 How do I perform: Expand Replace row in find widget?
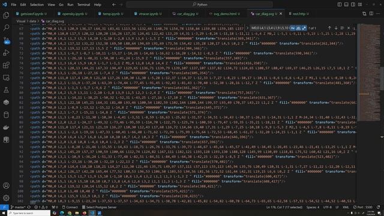click(247, 28)
